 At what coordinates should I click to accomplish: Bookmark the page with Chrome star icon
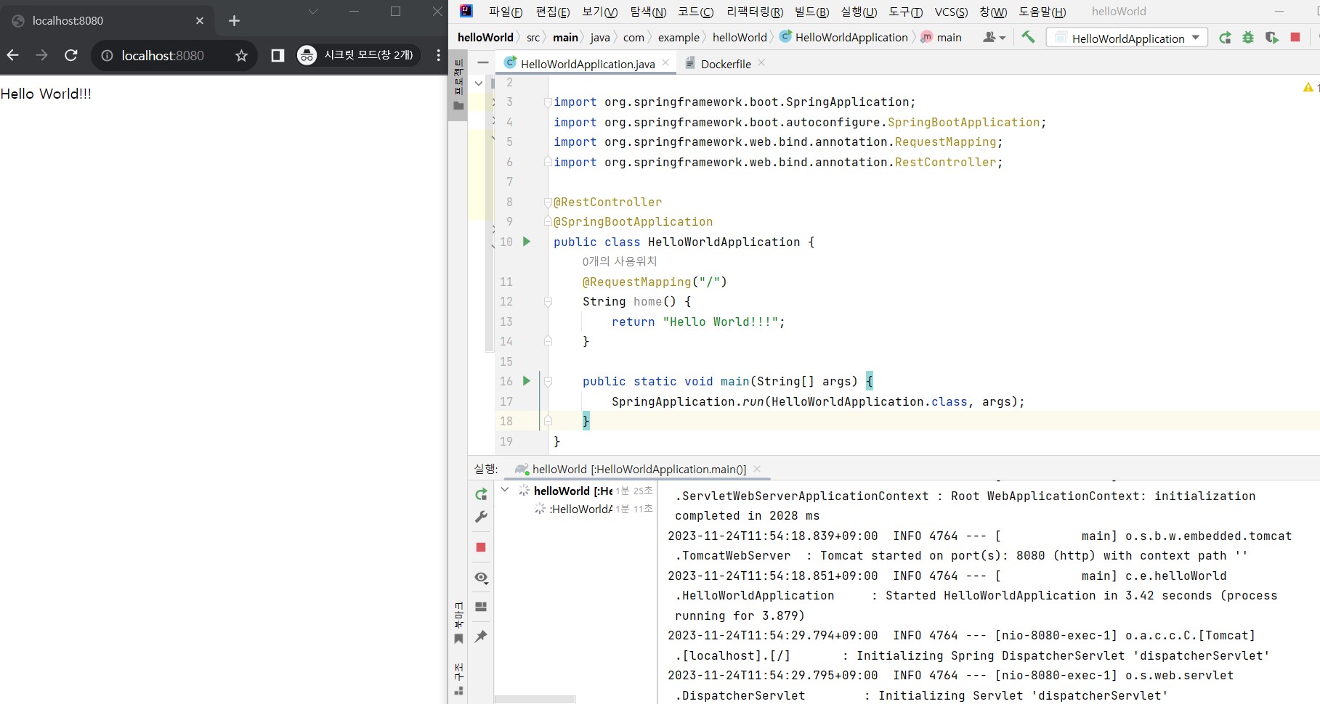coord(241,55)
